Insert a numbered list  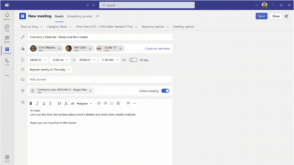pyautogui.click(x=118, y=103)
